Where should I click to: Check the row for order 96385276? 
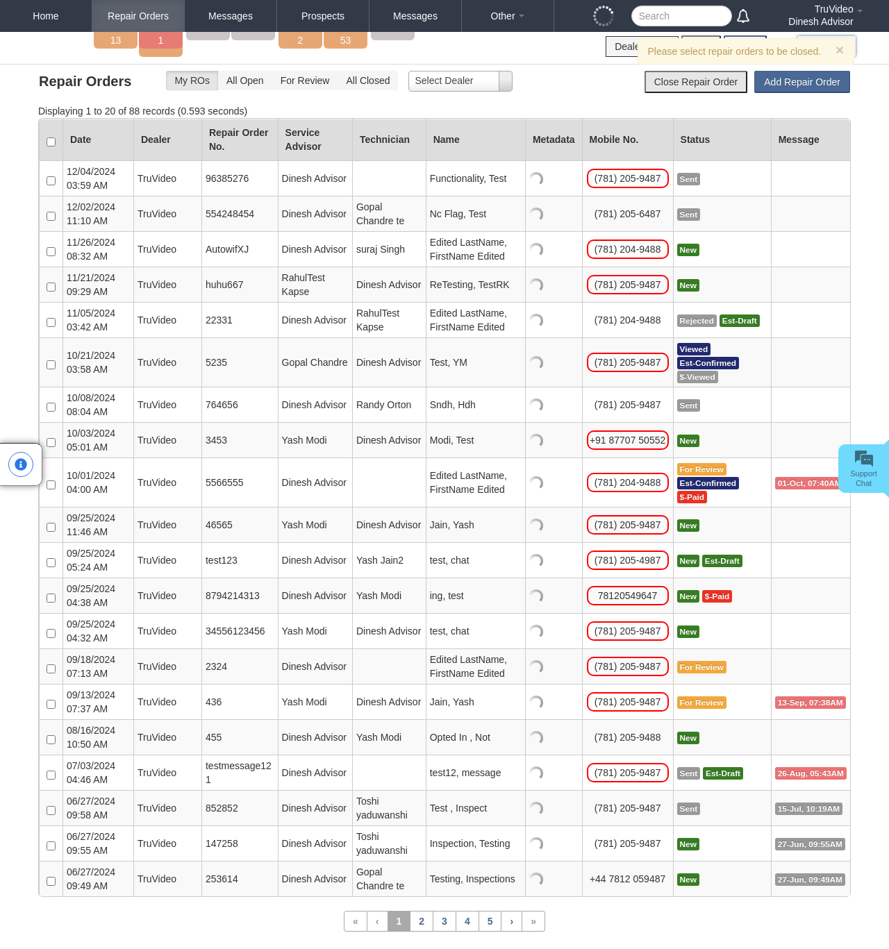click(51, 180)
